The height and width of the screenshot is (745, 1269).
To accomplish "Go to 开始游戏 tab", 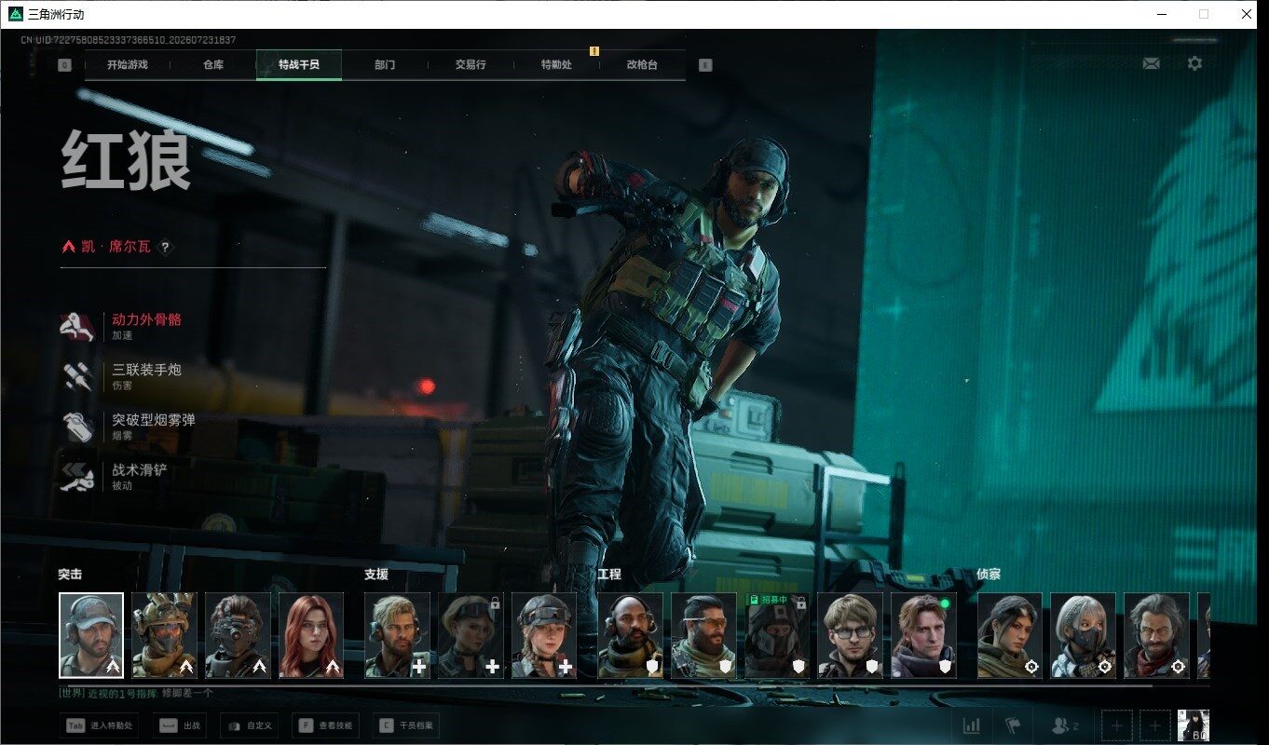I will click(128, 65).
